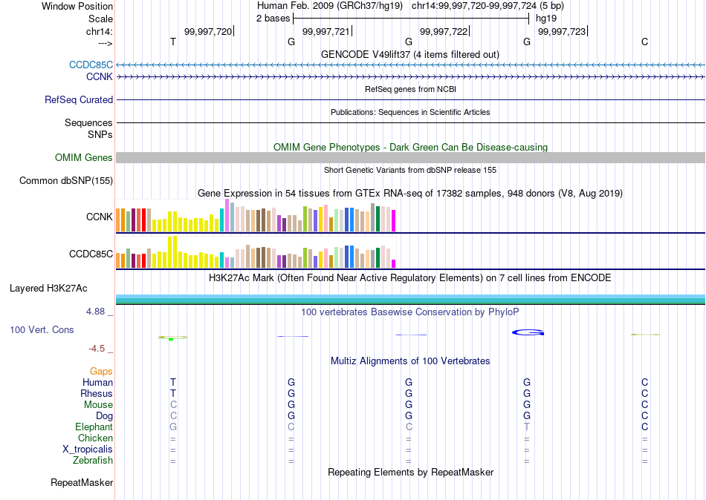Click the X_tropicalis species label
The width and height of the screenshot is (706, 500).
coord(88,450)
